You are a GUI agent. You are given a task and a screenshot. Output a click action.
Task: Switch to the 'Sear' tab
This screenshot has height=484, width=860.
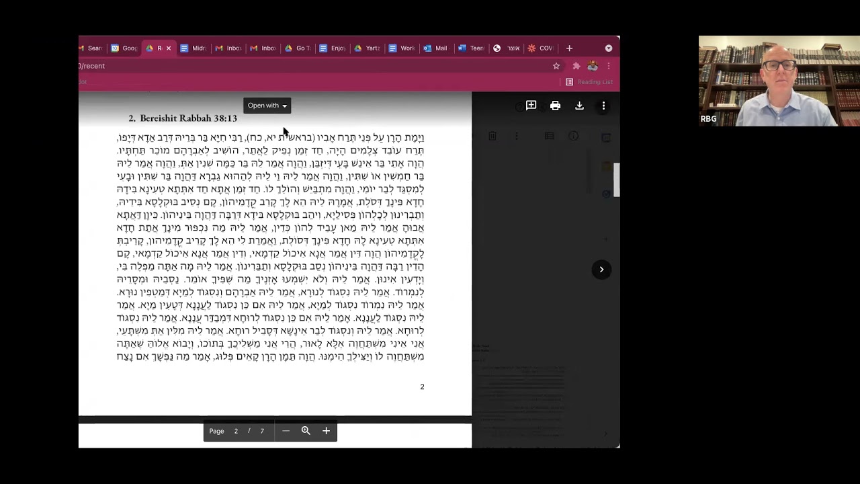coord(91,48)
